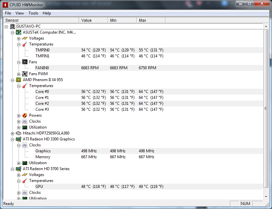
Task: Open the Tools menu
Action: point(33,13)
